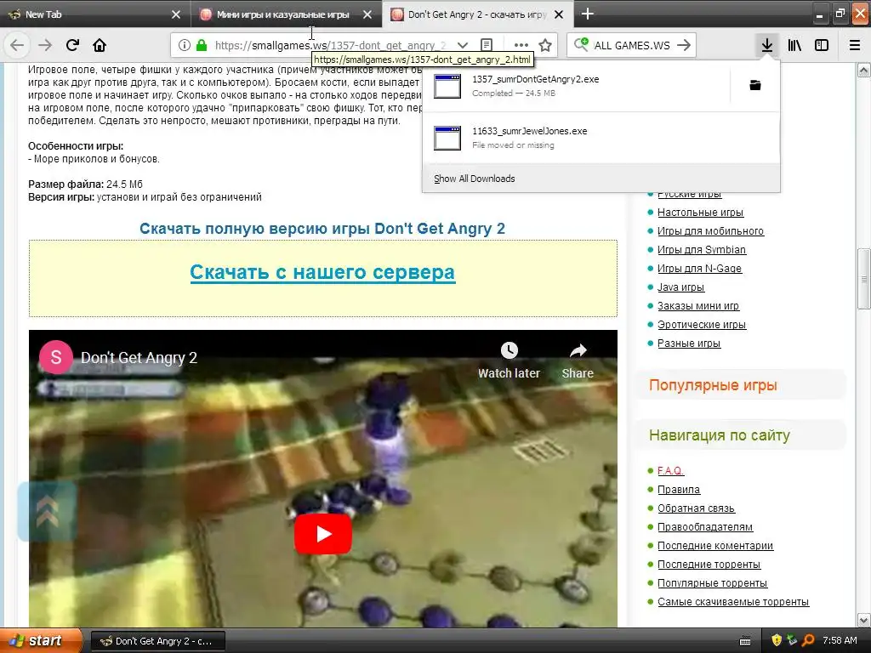Open Настольные игры category
The image size is (871, 653).
701,213
